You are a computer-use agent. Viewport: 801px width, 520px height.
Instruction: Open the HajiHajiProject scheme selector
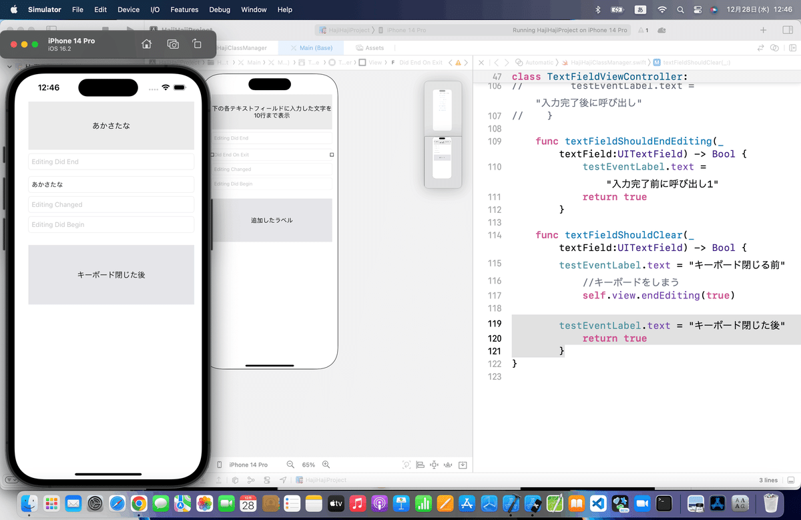pyautogui.click(x=344, y=30)
